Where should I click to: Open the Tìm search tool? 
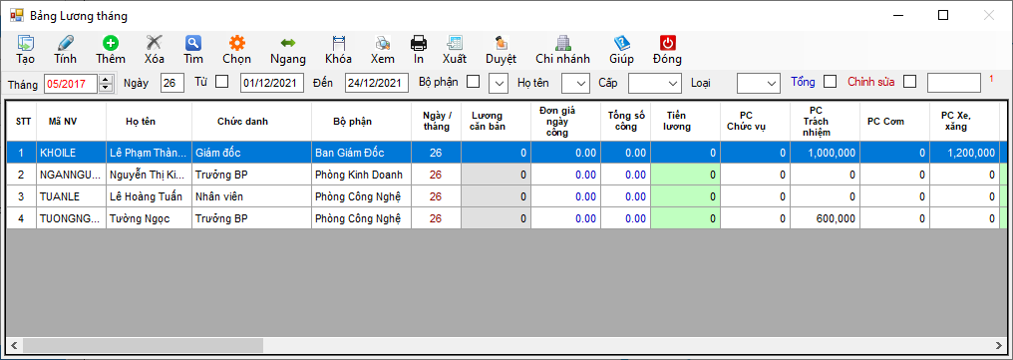click(193, 43)
